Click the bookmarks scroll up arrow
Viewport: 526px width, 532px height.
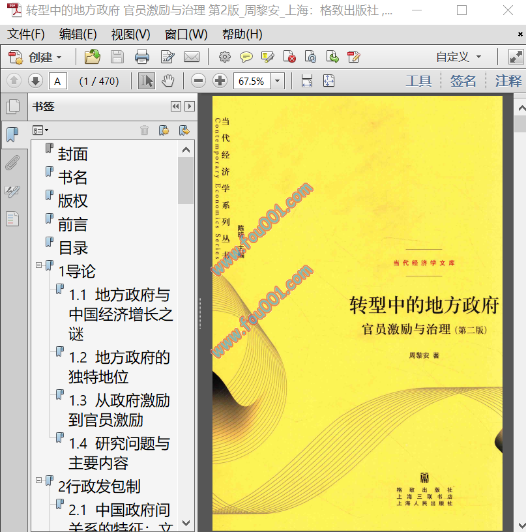click(x=186, y=150)
